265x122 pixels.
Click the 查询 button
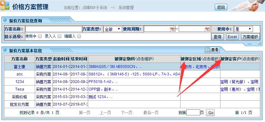click(x=218, y=37)
